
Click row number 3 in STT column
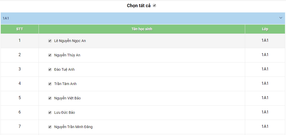coord(20,69)
